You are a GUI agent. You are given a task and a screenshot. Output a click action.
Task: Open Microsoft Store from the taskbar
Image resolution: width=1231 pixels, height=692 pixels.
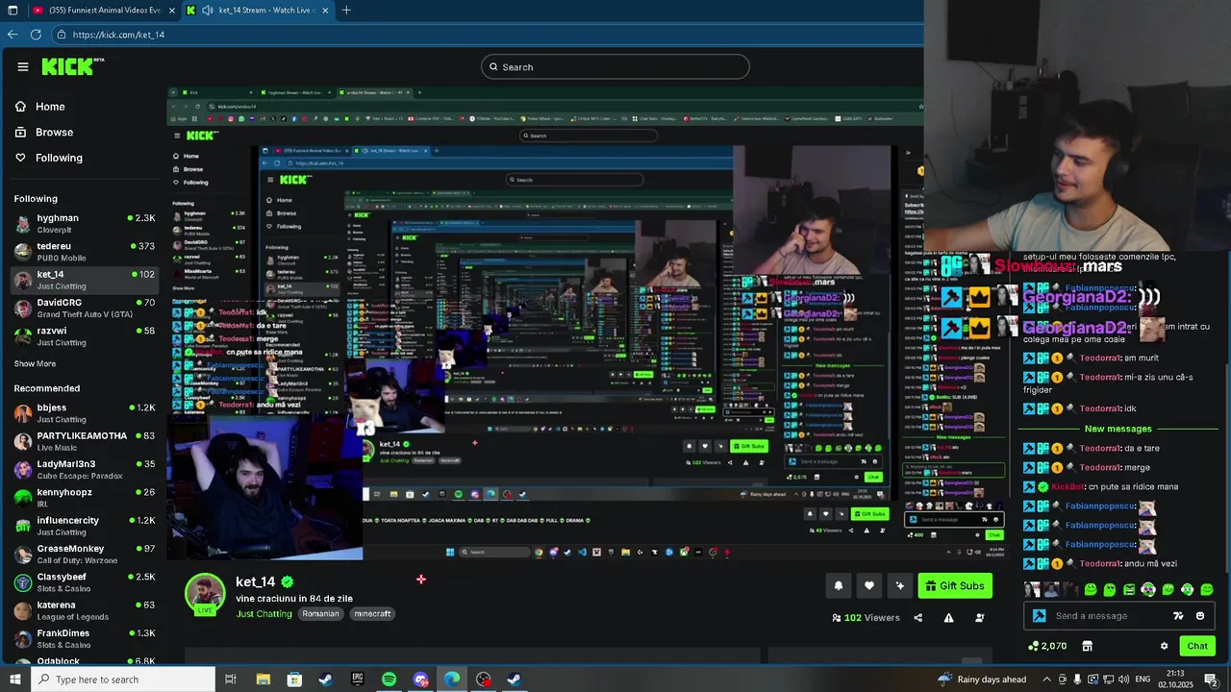294,680
